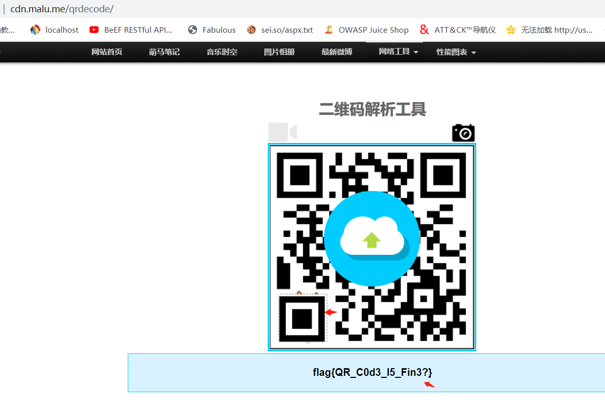605x408 pixels.
Task: Click the QR code image preview
Action: (372, 247)
